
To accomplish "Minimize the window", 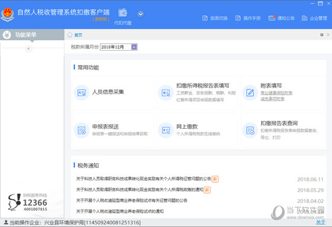I will point(312,4).
